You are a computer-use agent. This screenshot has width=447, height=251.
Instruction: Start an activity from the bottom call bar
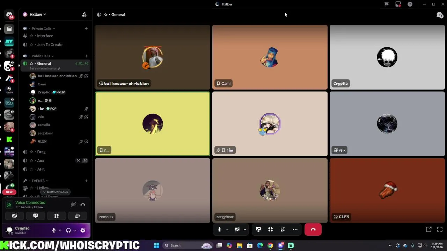(x=271, y=229)
